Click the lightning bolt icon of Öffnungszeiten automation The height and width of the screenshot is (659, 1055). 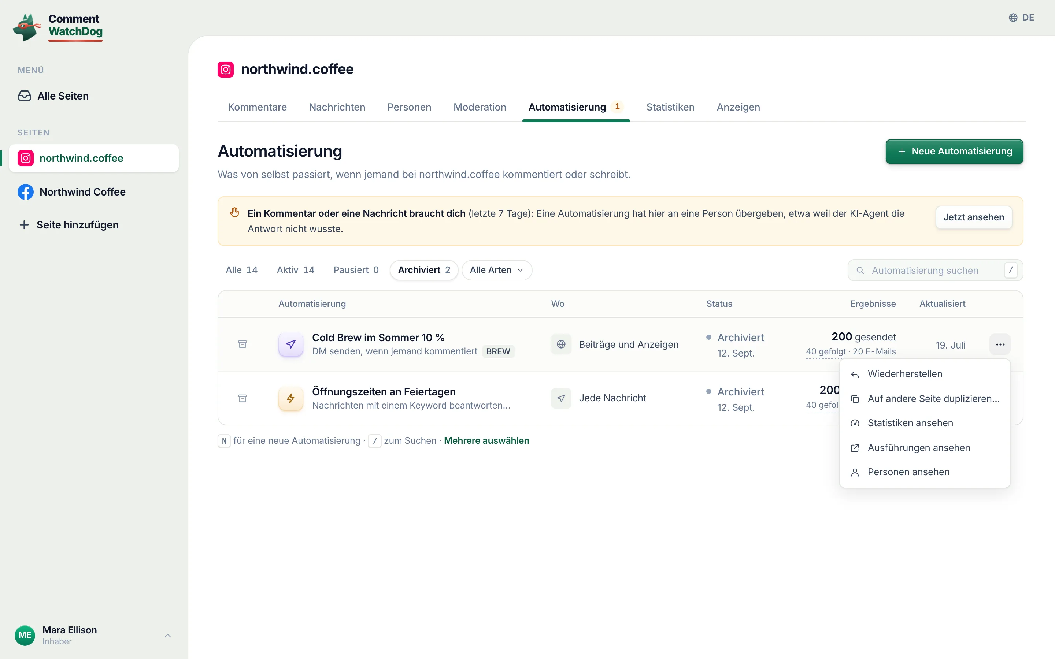(291, 398)
